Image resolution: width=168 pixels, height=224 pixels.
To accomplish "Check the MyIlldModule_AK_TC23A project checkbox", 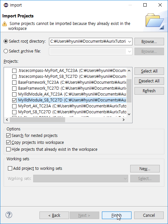I will [x=14, y=94].
